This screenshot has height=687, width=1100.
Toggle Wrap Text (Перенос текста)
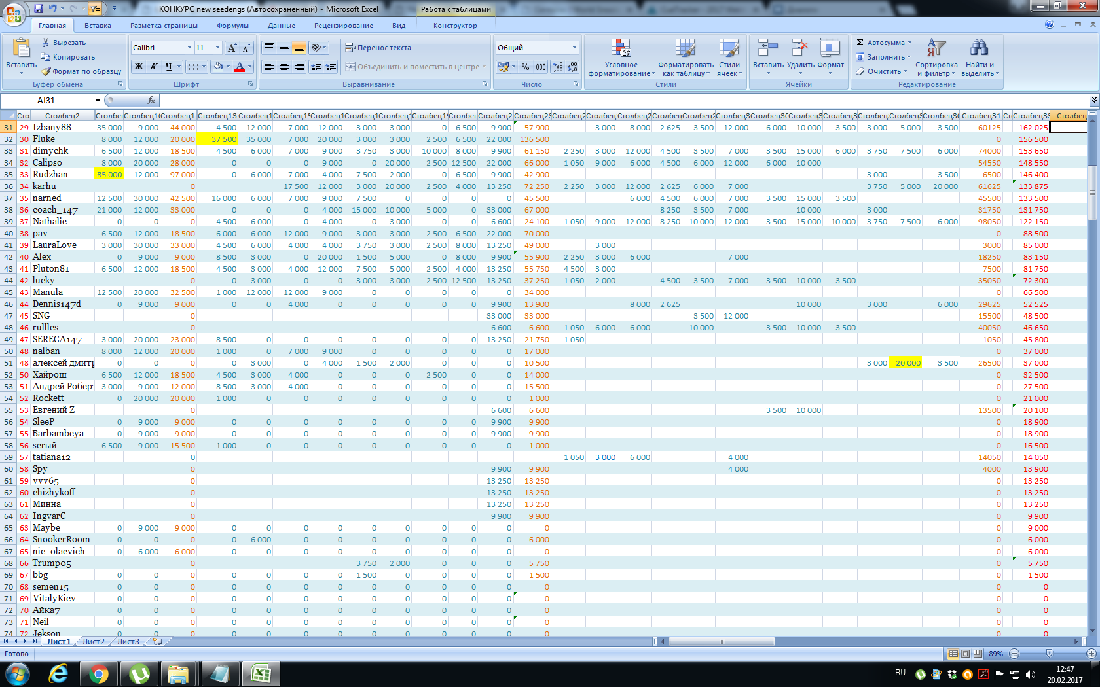[378, 48]
